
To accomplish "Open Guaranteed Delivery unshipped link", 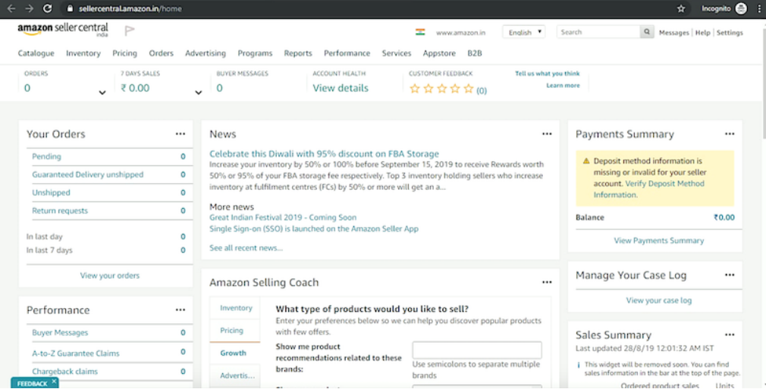I will tap(87, 175).
